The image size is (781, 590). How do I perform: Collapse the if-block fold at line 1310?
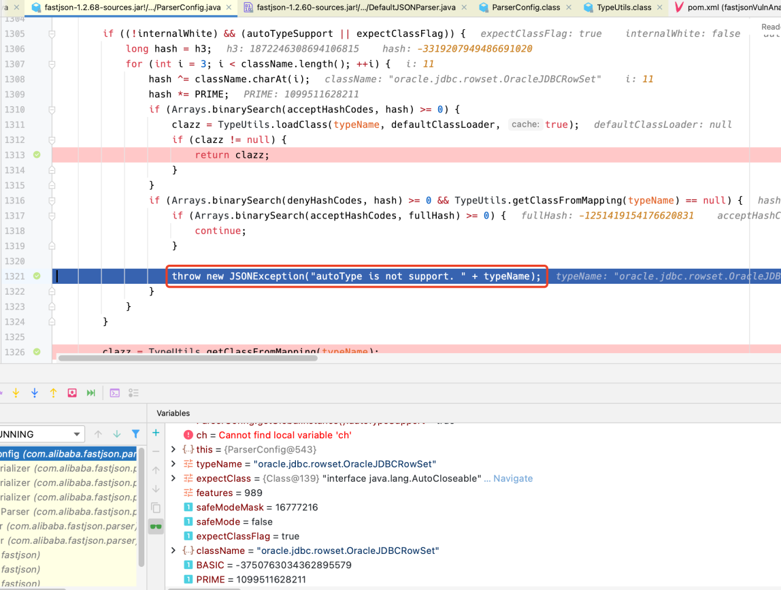tap(52, 110)
